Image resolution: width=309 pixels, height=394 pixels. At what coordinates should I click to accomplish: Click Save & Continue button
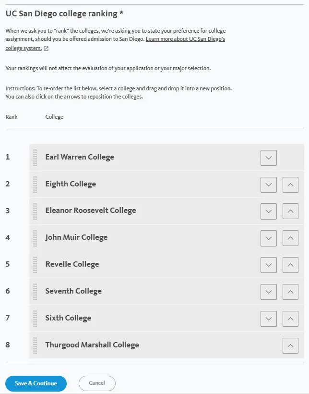pyautogui.click(x=36, y=383)
